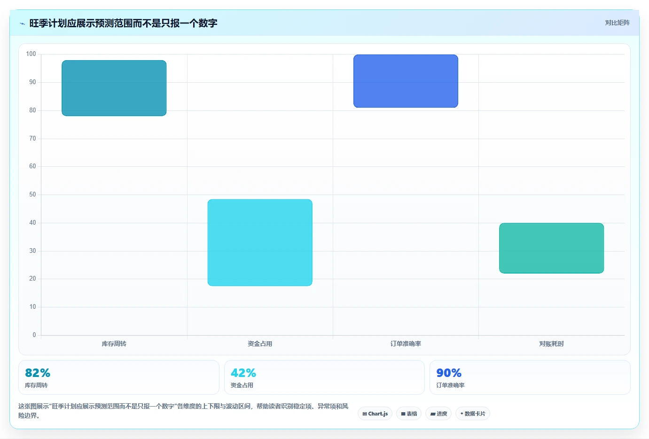Open the 42% 资金占用 stat card
The width and height of the screenshot is (649, 439).
coord(324,377)
